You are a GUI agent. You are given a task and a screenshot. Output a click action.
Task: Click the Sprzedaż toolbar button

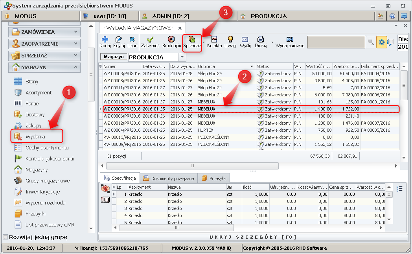coord(192,42)
